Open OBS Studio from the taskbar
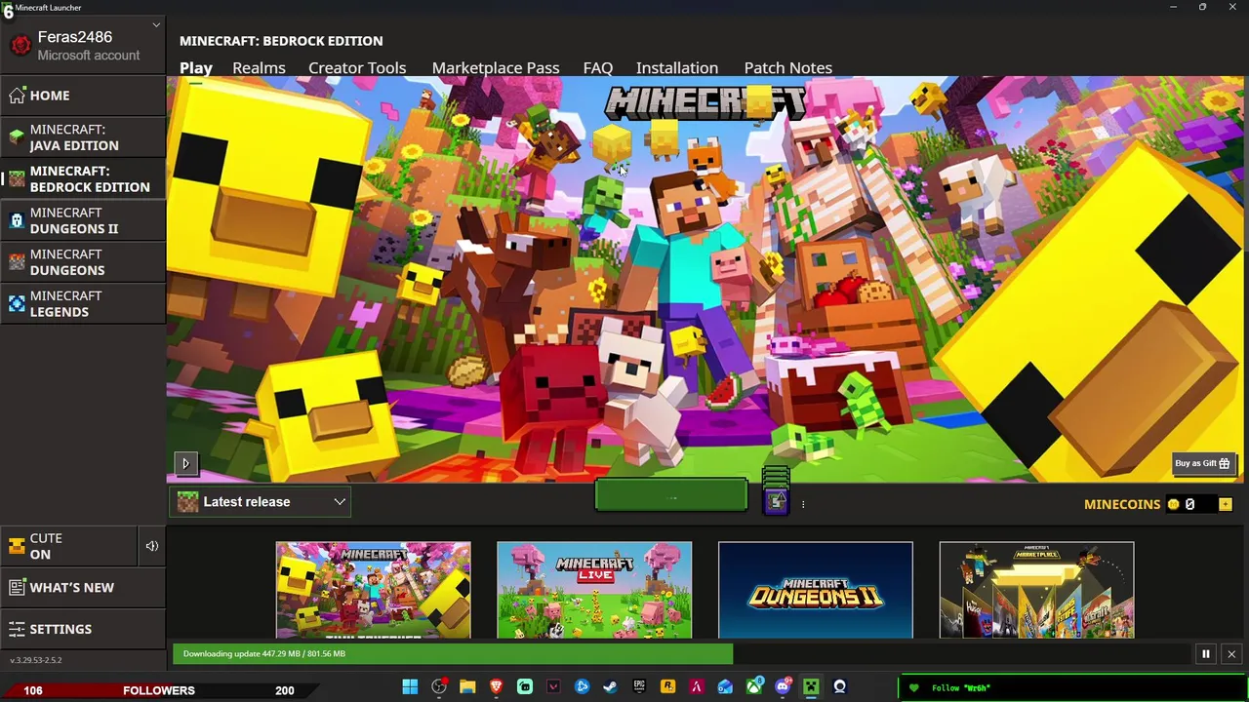The image size is (1249, 702). pyautogui.click(x=839, y=687)
